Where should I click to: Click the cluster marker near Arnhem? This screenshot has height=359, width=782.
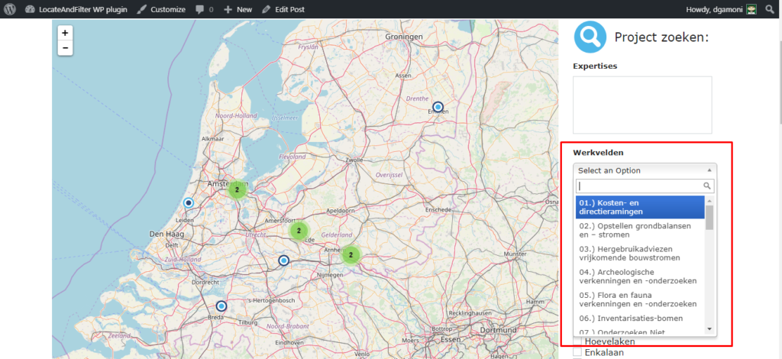[351, 255]
